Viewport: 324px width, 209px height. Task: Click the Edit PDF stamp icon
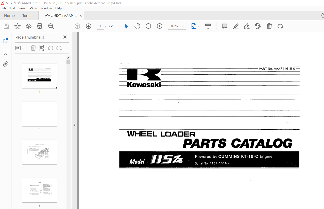258,26
